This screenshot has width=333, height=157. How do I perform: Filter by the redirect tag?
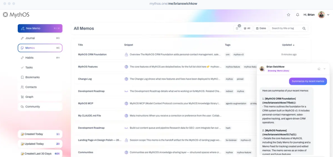pos(229,91)
